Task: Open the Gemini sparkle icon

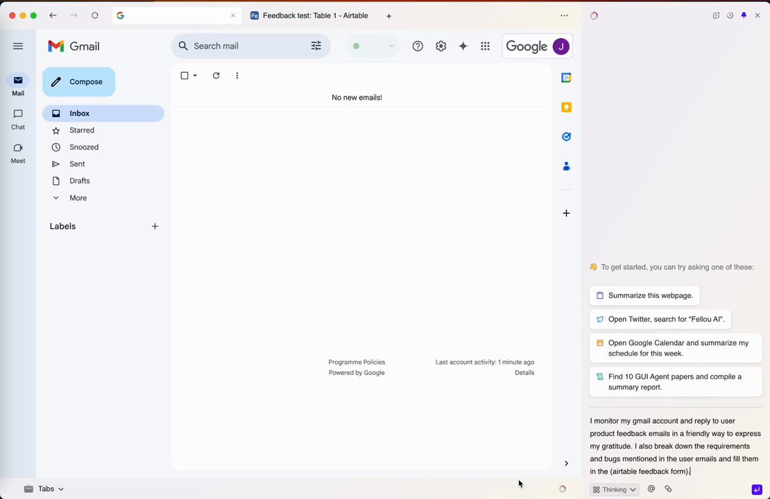Action: 463,46
